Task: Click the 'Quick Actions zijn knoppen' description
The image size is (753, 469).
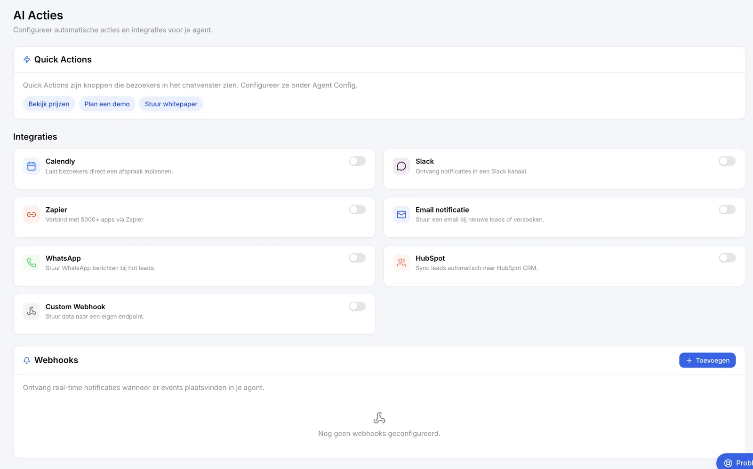Action: pyautogui.click(x=190, y=85)
